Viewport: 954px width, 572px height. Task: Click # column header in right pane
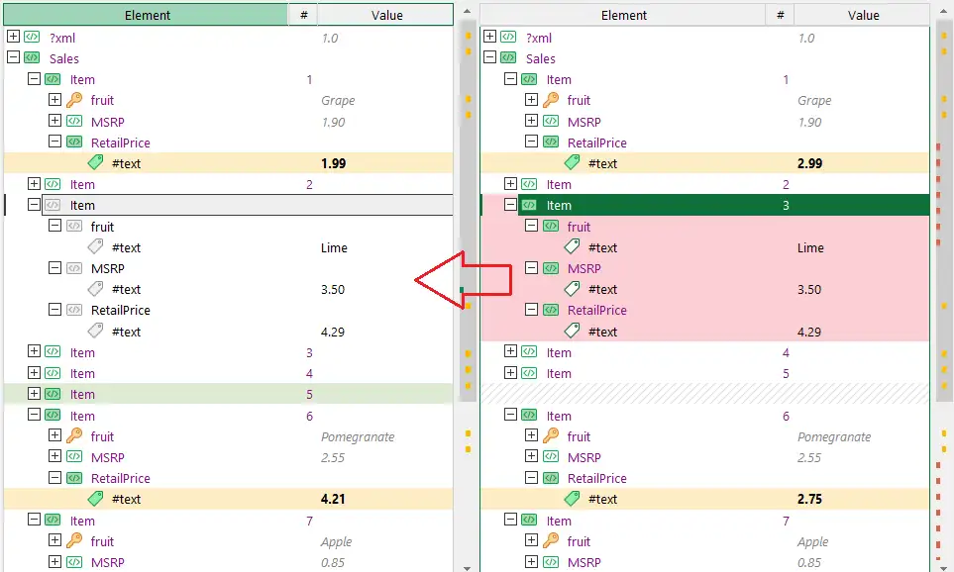(780, 15)
